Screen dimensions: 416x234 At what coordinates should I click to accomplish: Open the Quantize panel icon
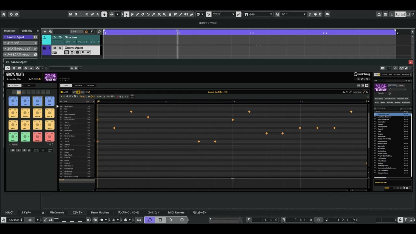pyautogui.click(x=320, y=14)
